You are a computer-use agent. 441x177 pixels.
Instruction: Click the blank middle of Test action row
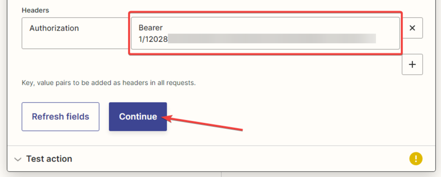click(237, 159)
